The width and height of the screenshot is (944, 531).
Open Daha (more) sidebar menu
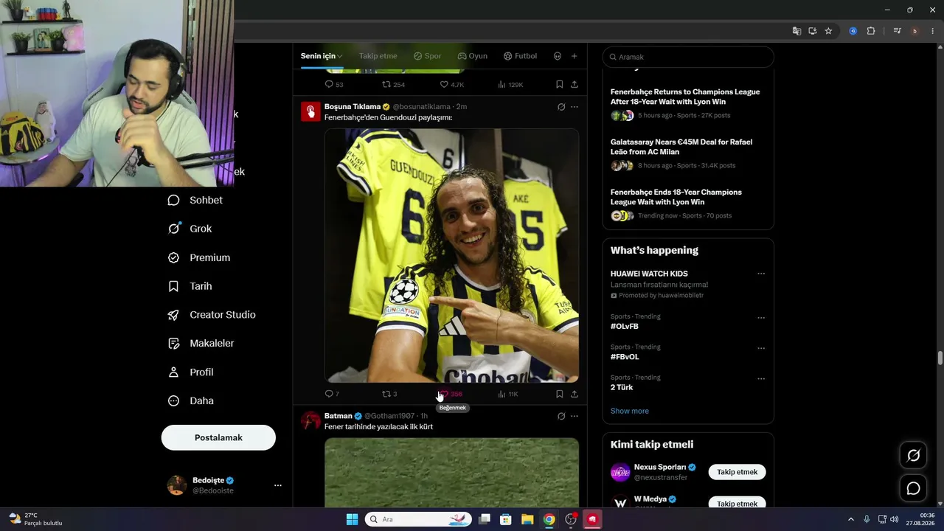pyautogui.click(x=190, y=401)
